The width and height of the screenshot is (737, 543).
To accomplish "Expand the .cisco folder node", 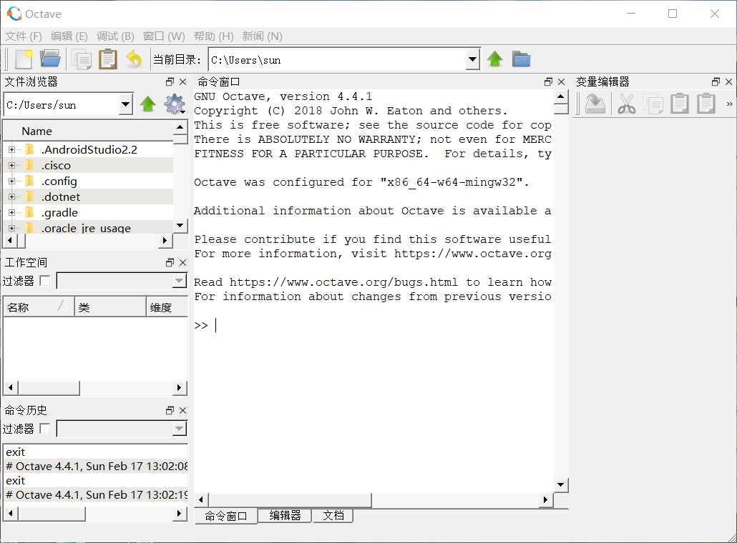I will (11, 165).
